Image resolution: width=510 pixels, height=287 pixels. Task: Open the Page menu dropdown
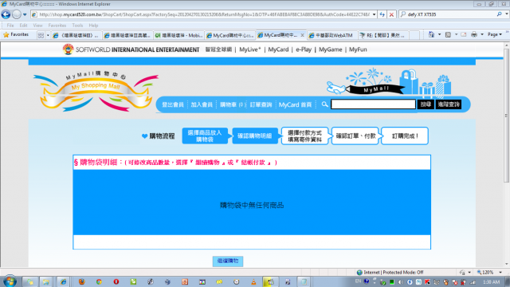[x=494, y=34]
